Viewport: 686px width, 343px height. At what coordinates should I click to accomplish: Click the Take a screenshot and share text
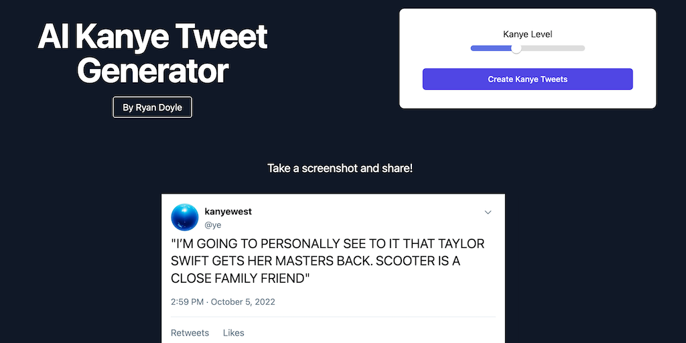[x=340, y=167]
